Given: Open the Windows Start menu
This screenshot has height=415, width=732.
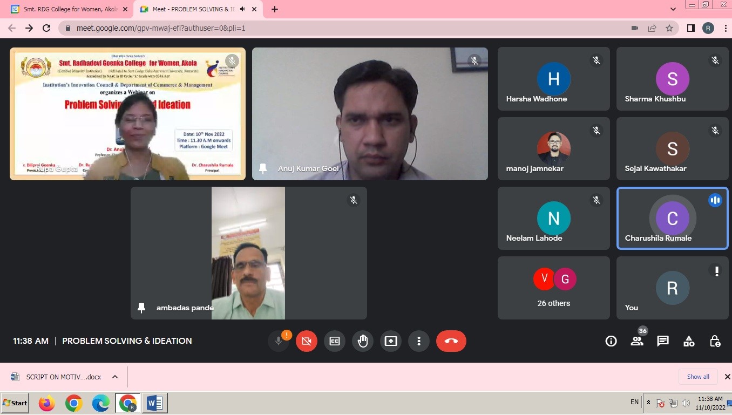Looking at the screenshot, I should tap(15, 403).
